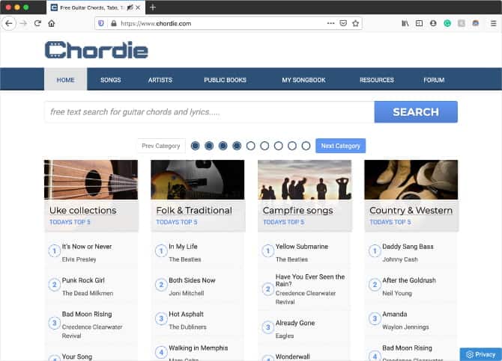Open the Campfire songs thumbnail image
The image size is (502, 361).
tap(304, 179)
